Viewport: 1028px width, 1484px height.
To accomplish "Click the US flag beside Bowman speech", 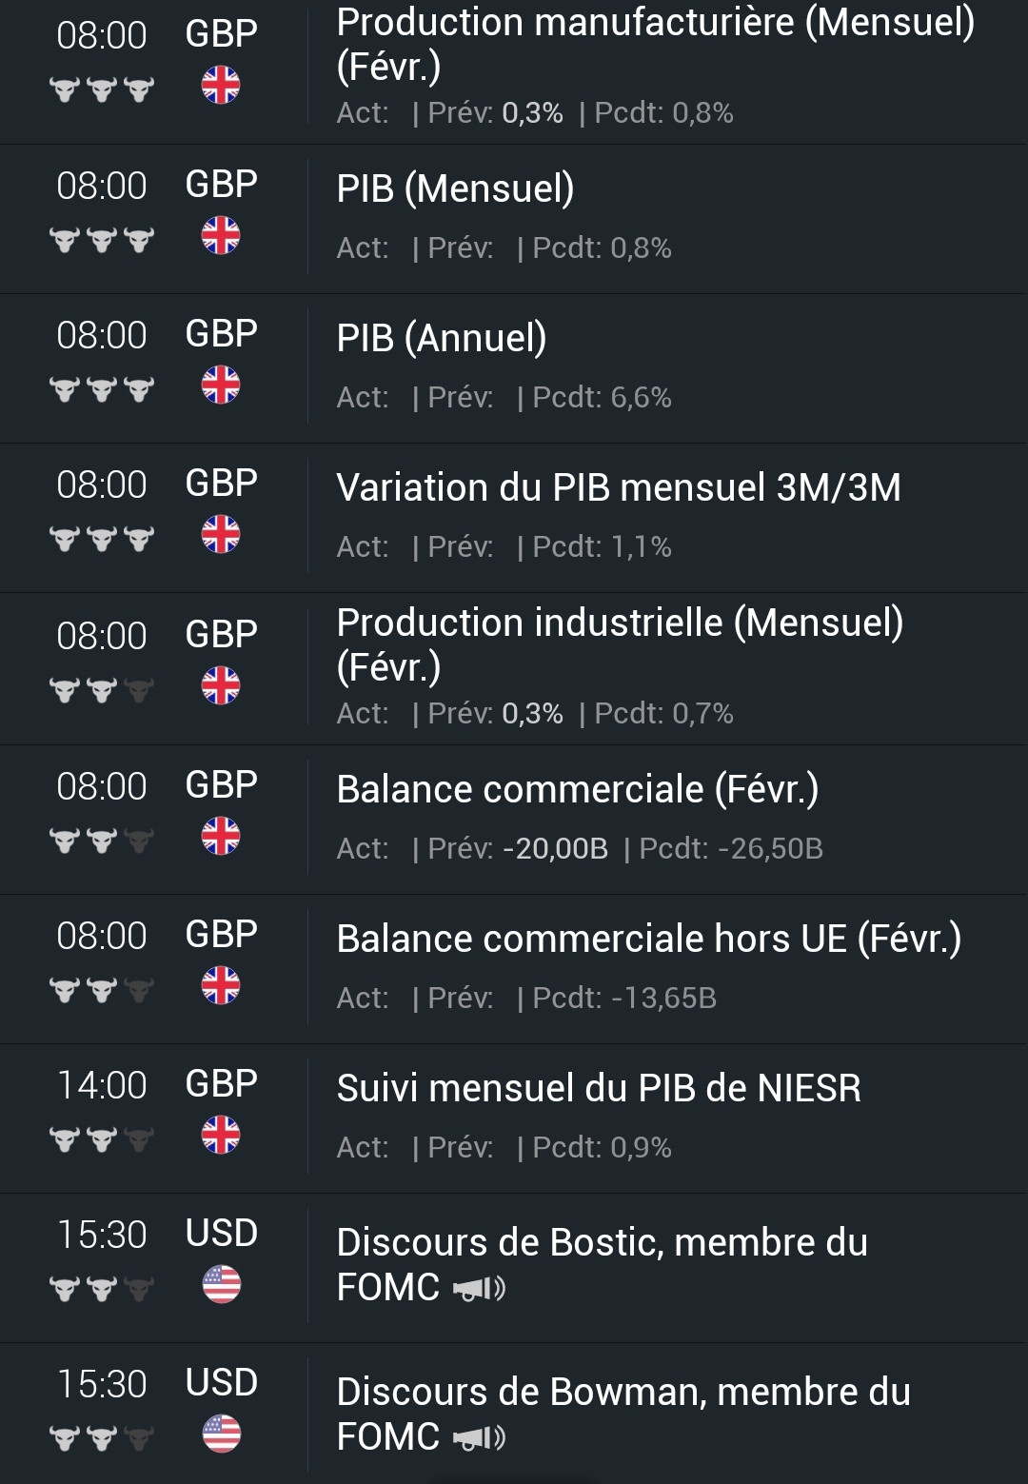I will click(x=221, y=1435).
